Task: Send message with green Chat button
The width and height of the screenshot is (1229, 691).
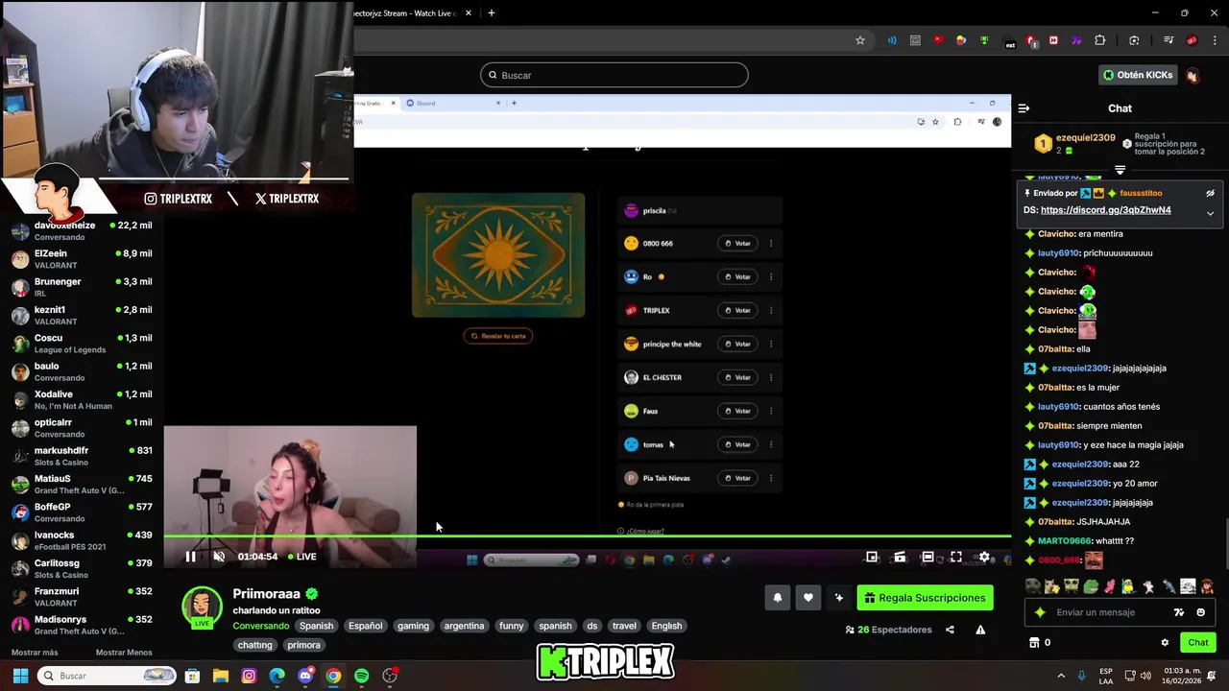Action: point(1198,642)
